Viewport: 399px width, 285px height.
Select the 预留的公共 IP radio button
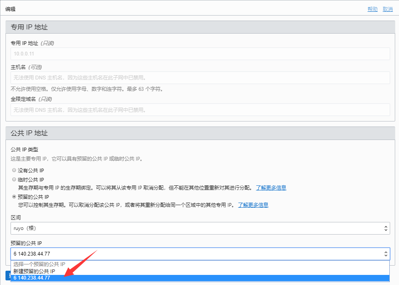pyautogui.click(x=14, y=197)
